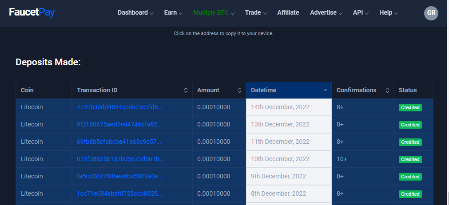Expand the Trade menu
The height and width of the screenshot is (205, 449).
pyautogui.click(x=256, y=12)
